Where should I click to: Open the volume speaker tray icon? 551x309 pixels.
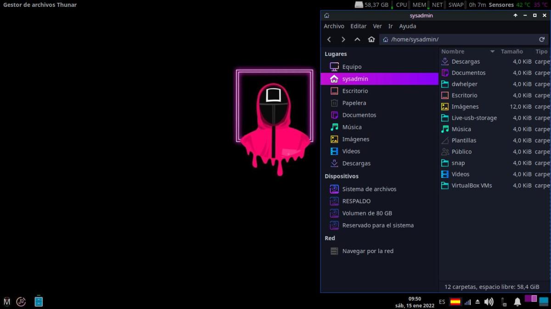click(x=489, y=302)
